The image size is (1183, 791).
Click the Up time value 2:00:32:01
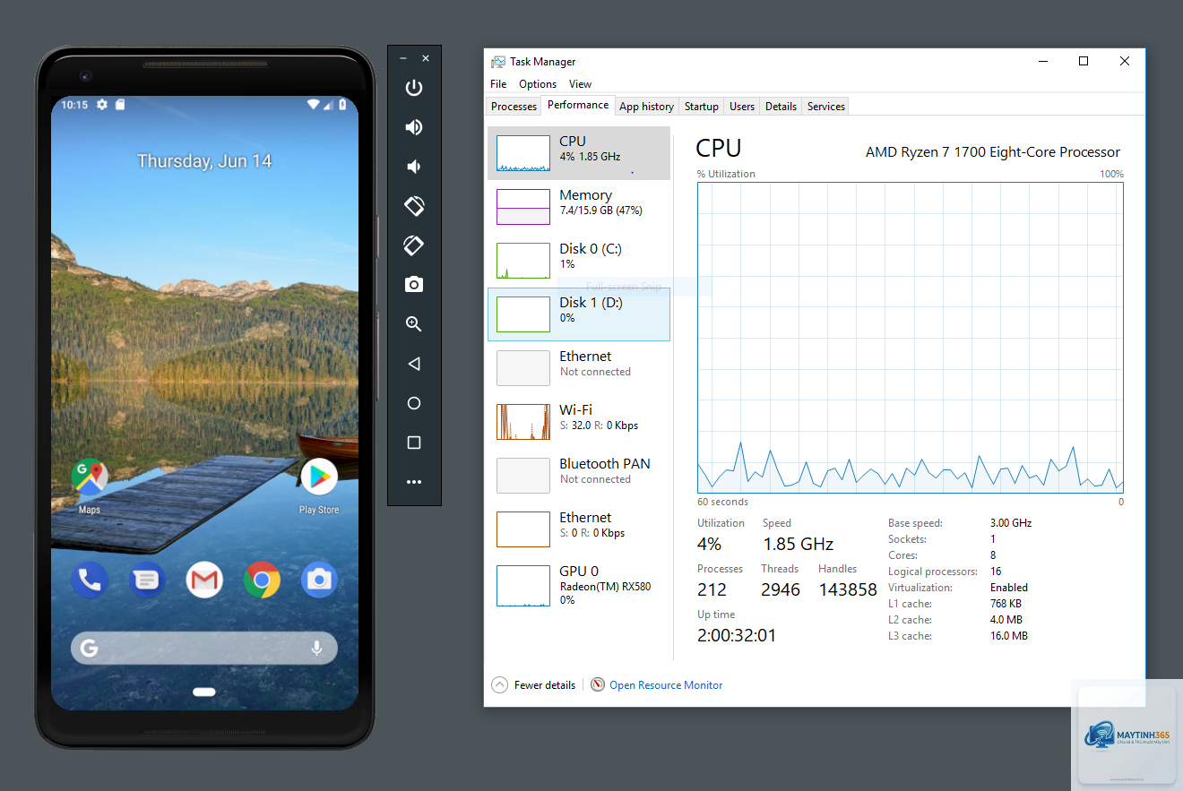tap(737, 635)
